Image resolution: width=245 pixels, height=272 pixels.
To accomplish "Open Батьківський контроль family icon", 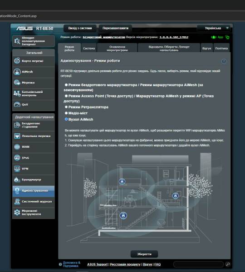I will pos(17,93).
